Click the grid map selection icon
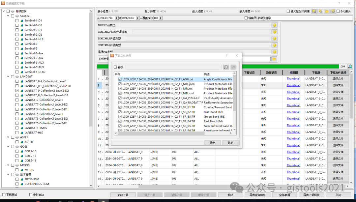 tap(333, 11)
